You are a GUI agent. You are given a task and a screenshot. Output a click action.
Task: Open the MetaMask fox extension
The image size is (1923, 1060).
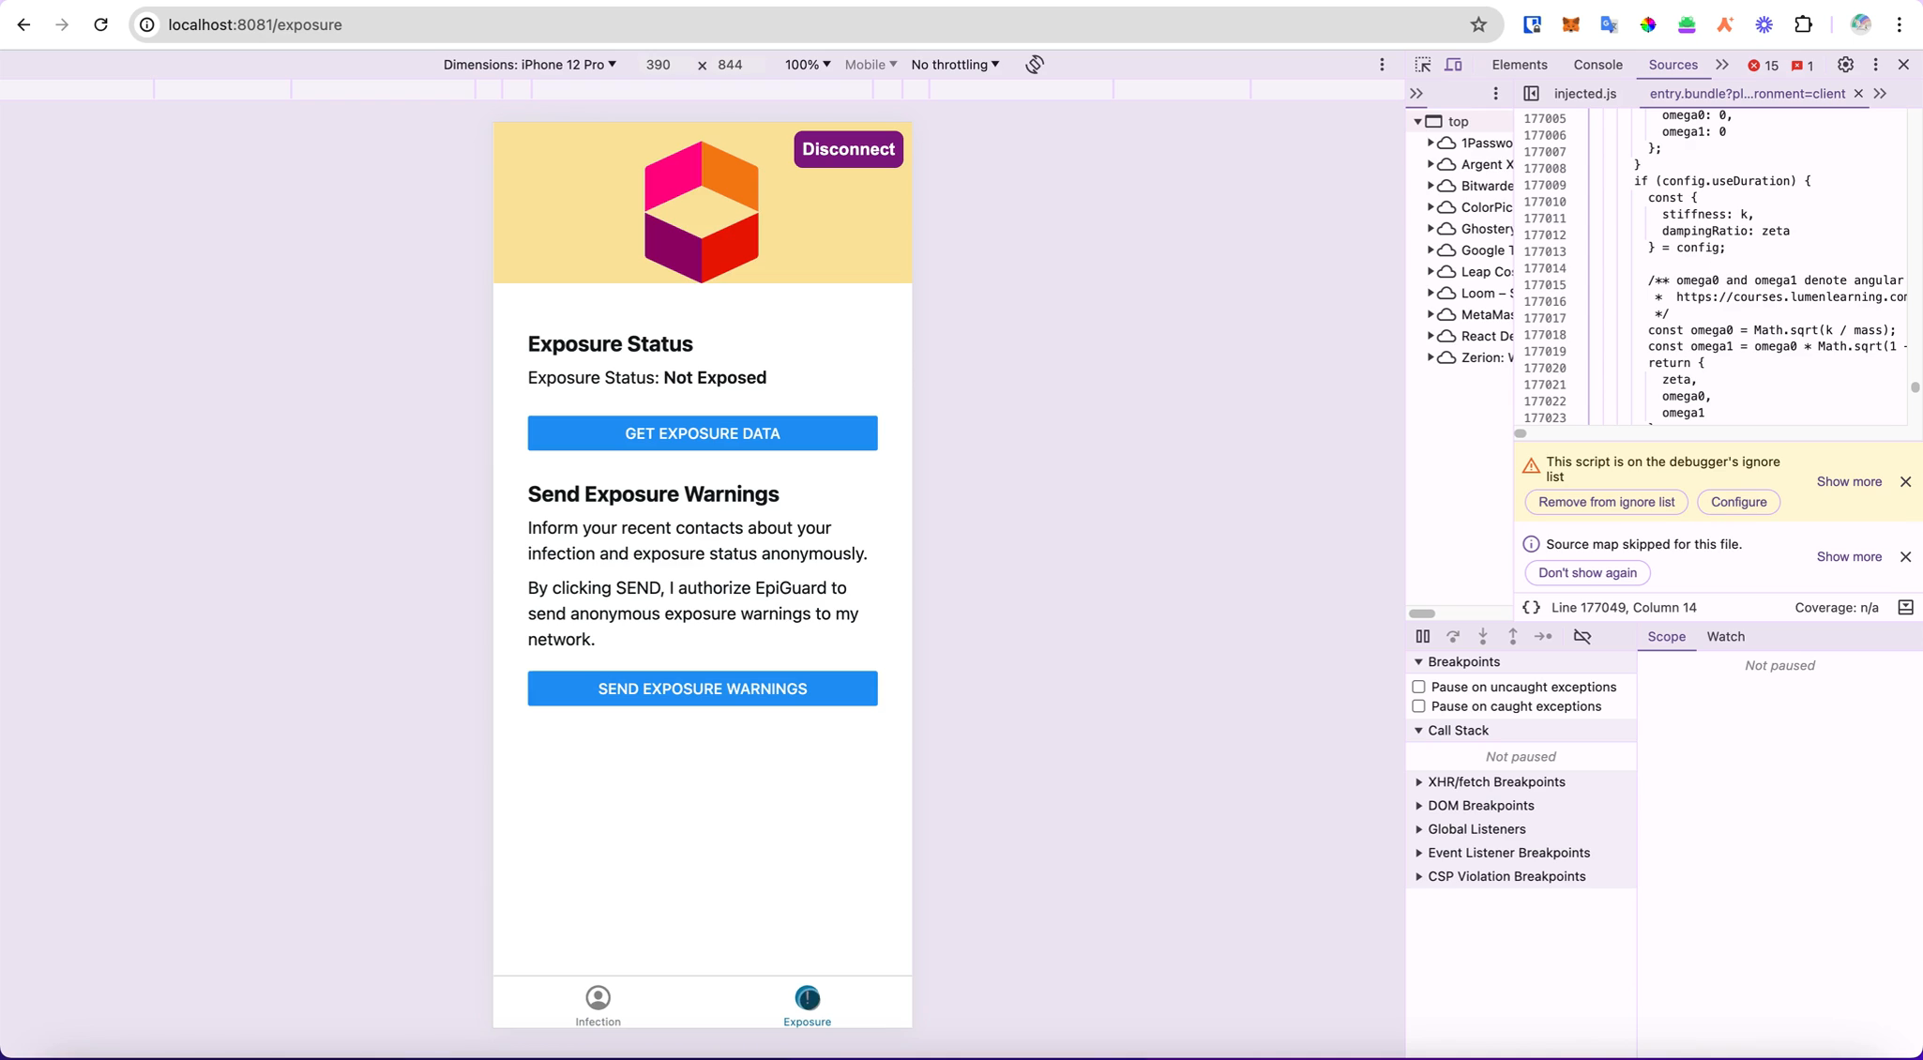1570,25
